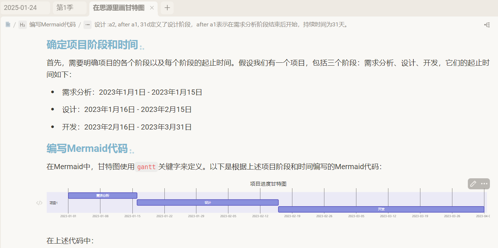Screen dimensions: 498x248
Task: Add a new tab with plus icon
Action: click(167, 8)
